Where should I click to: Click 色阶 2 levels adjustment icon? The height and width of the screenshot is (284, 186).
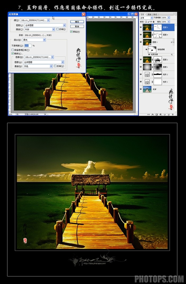147,74
